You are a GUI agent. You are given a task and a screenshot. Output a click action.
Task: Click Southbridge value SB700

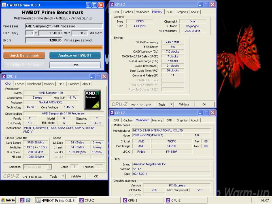click(172, 146)
